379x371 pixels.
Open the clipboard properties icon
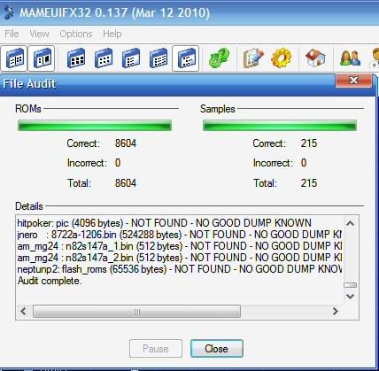point(253,58)
